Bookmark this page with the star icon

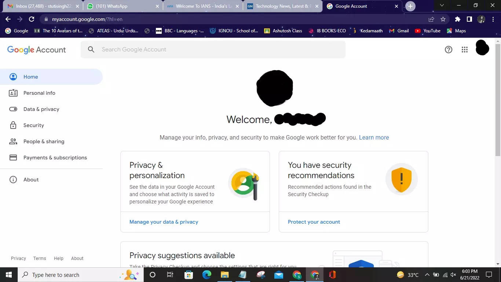coord(443,19)
